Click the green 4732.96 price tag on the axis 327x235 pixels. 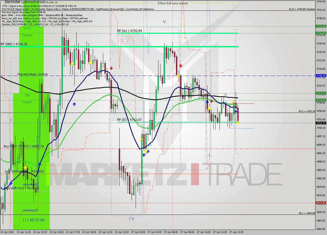coord(320,33)
